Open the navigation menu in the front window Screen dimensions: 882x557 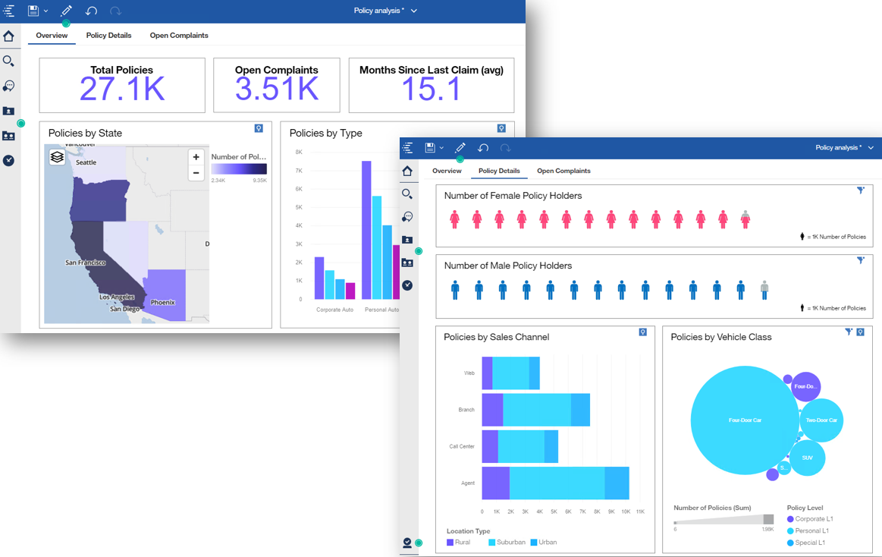pyautogui.click(x=408, y=148)
